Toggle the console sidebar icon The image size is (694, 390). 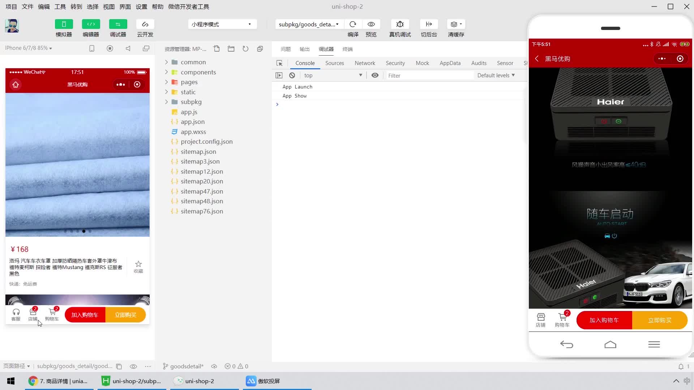tap(279, 75)
